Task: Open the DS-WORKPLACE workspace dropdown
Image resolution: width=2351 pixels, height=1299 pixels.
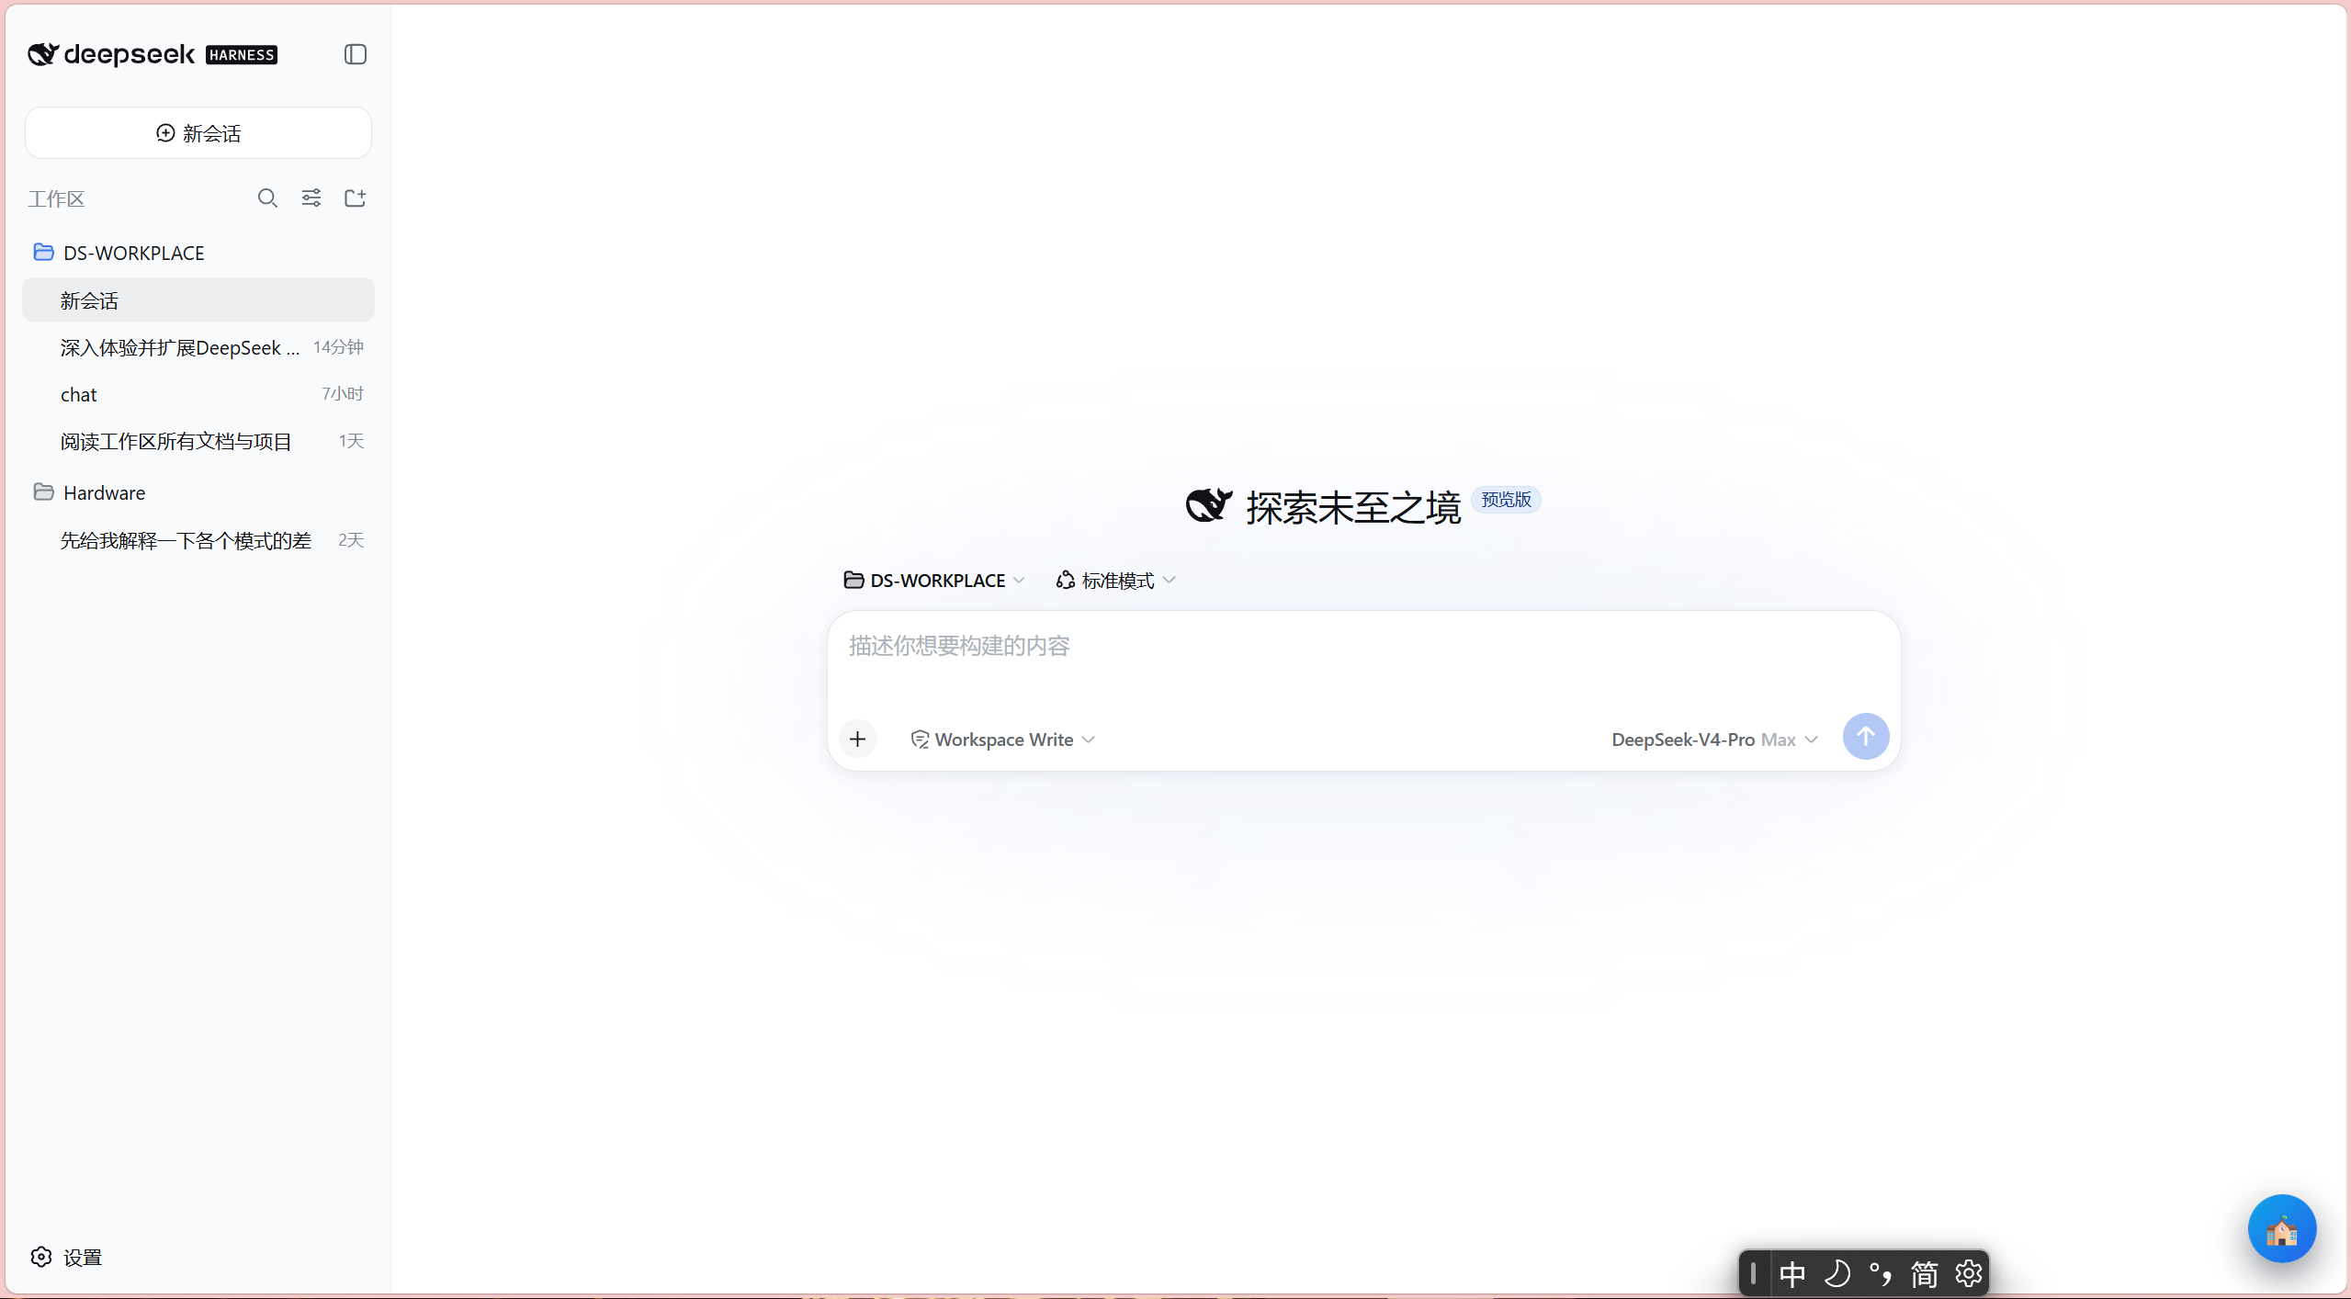Action: click(x=933, y=581)
